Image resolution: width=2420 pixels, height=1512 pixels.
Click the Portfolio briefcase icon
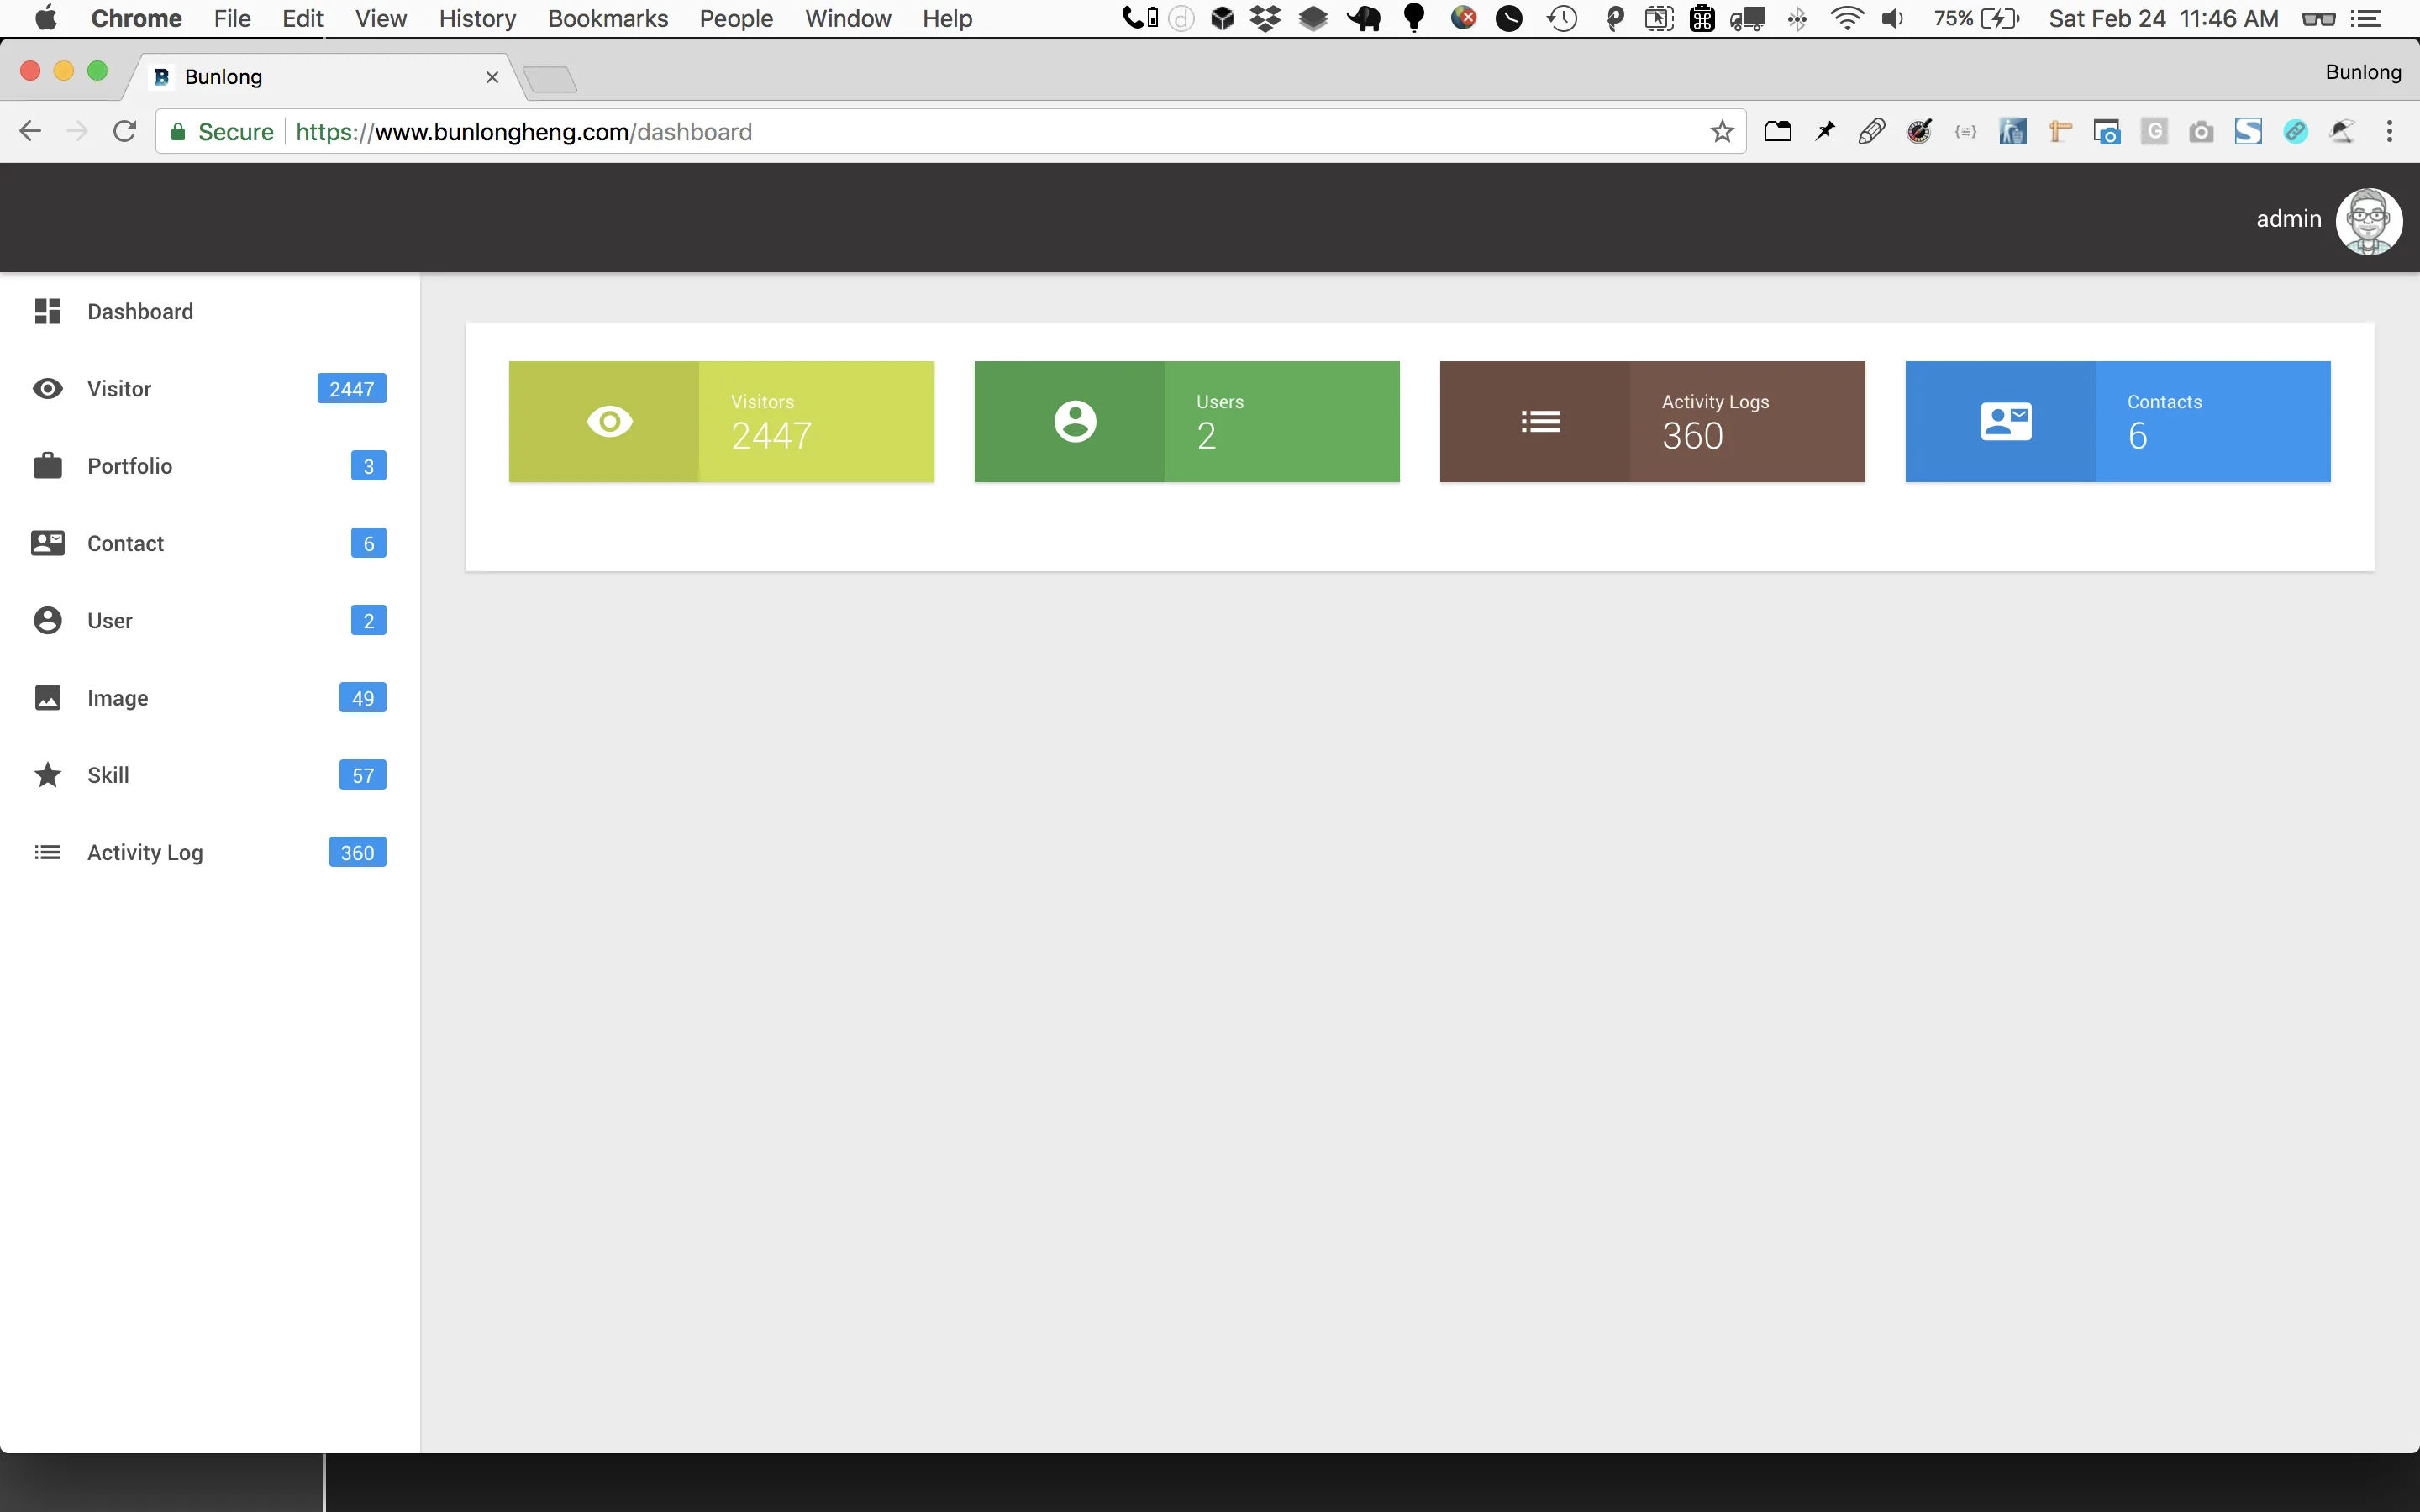[x=47, y=466]
